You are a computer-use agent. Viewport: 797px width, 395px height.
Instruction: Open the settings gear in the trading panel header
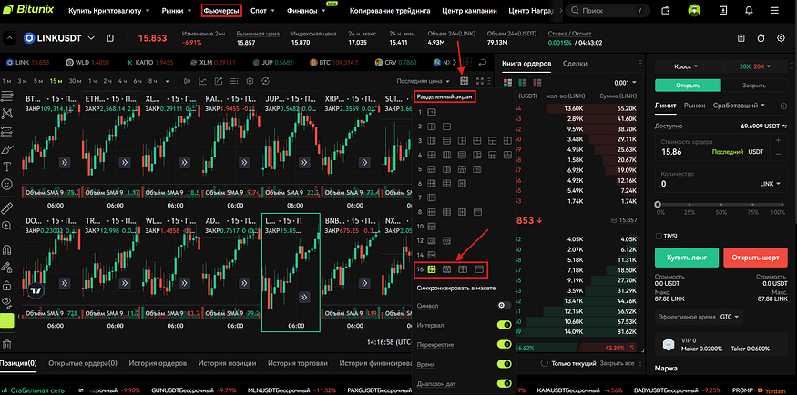[781, 38]
